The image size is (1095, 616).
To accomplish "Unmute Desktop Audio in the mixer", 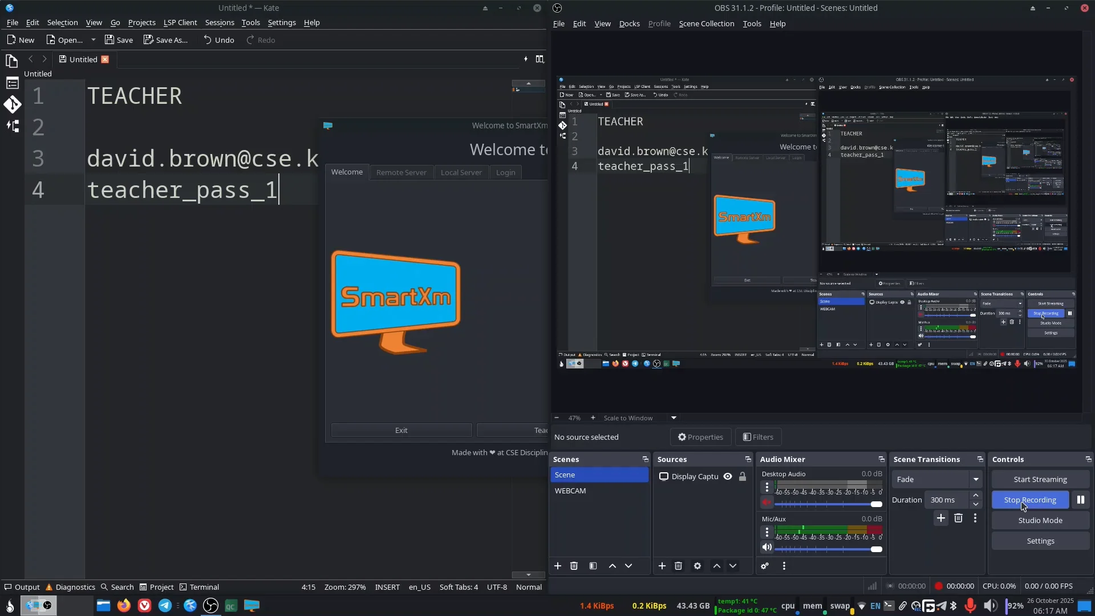I will point(767,502).
